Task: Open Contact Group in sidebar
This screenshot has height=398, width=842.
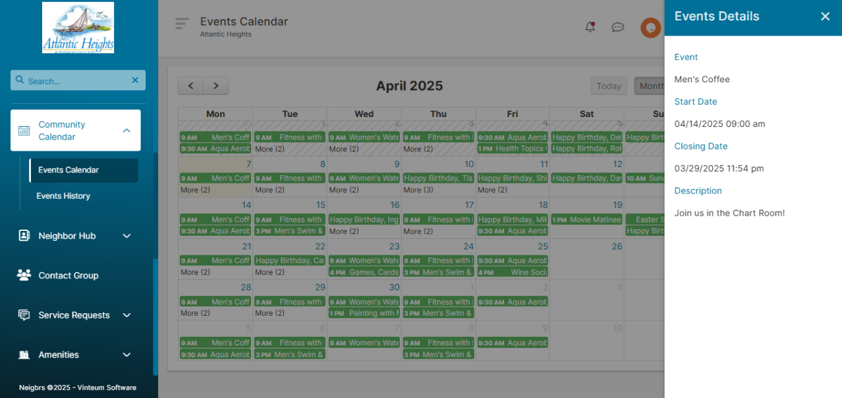Action: 69,276
